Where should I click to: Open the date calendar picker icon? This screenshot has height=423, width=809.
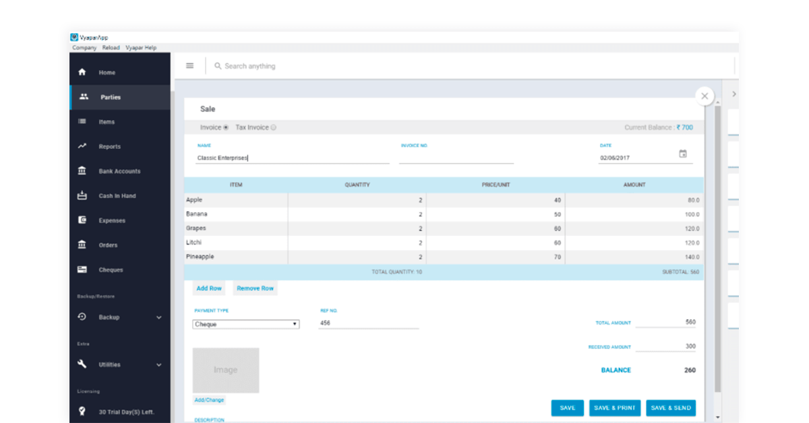click(x=683, y=154)
